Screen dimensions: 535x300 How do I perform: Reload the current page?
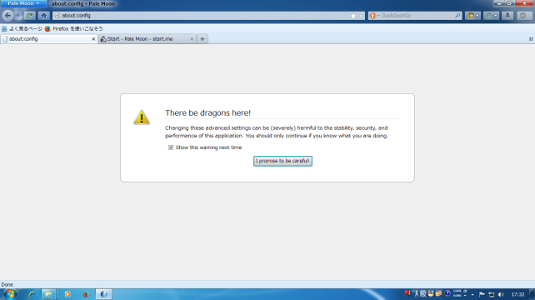(x=30, y=15)
